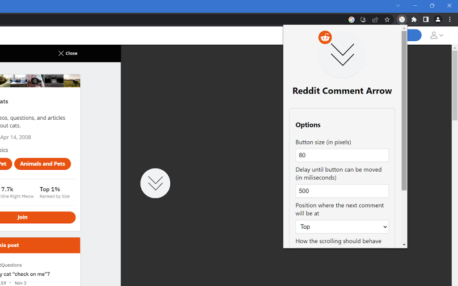The image size is (458, 286).
Task: Click the cat community banner image
Action: click(x=40, y=81)
